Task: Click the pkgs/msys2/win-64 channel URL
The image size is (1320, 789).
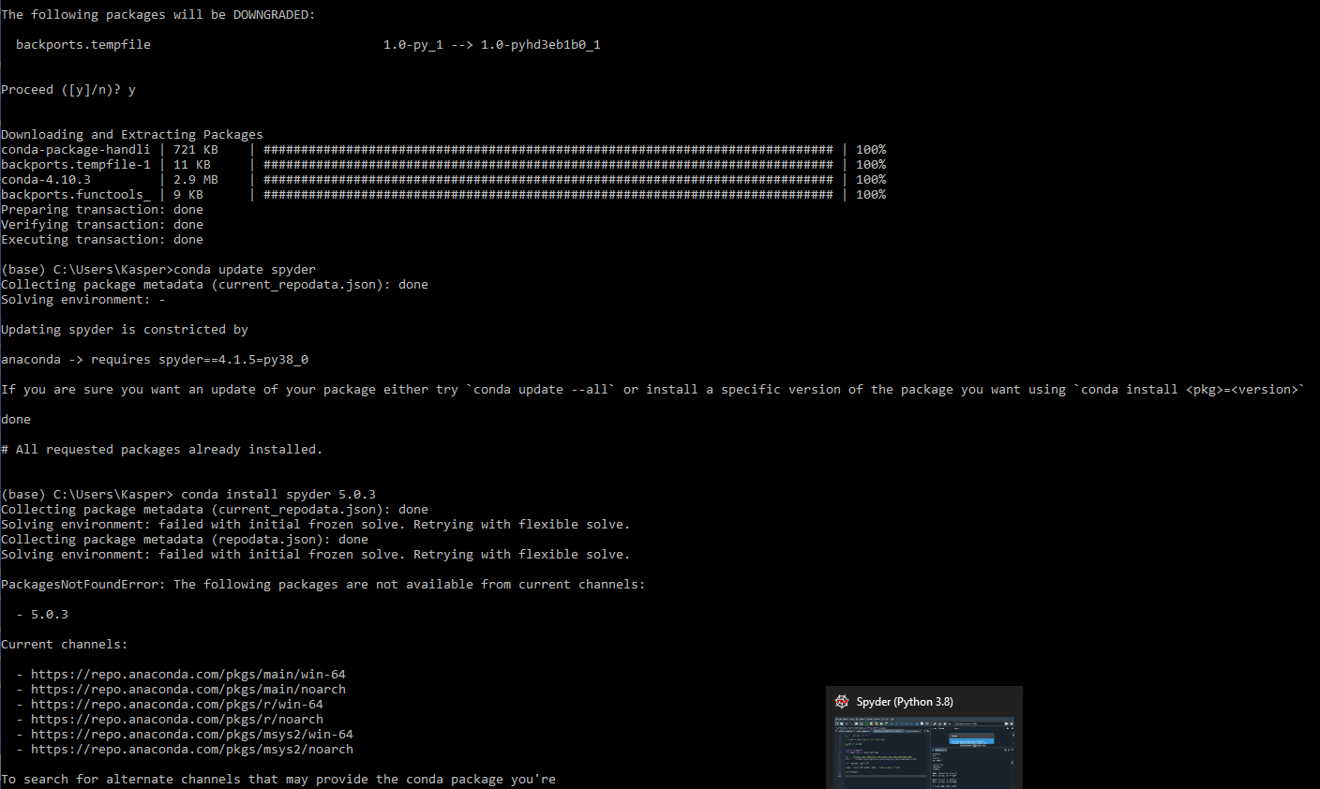Action: [x=192, y=735]
